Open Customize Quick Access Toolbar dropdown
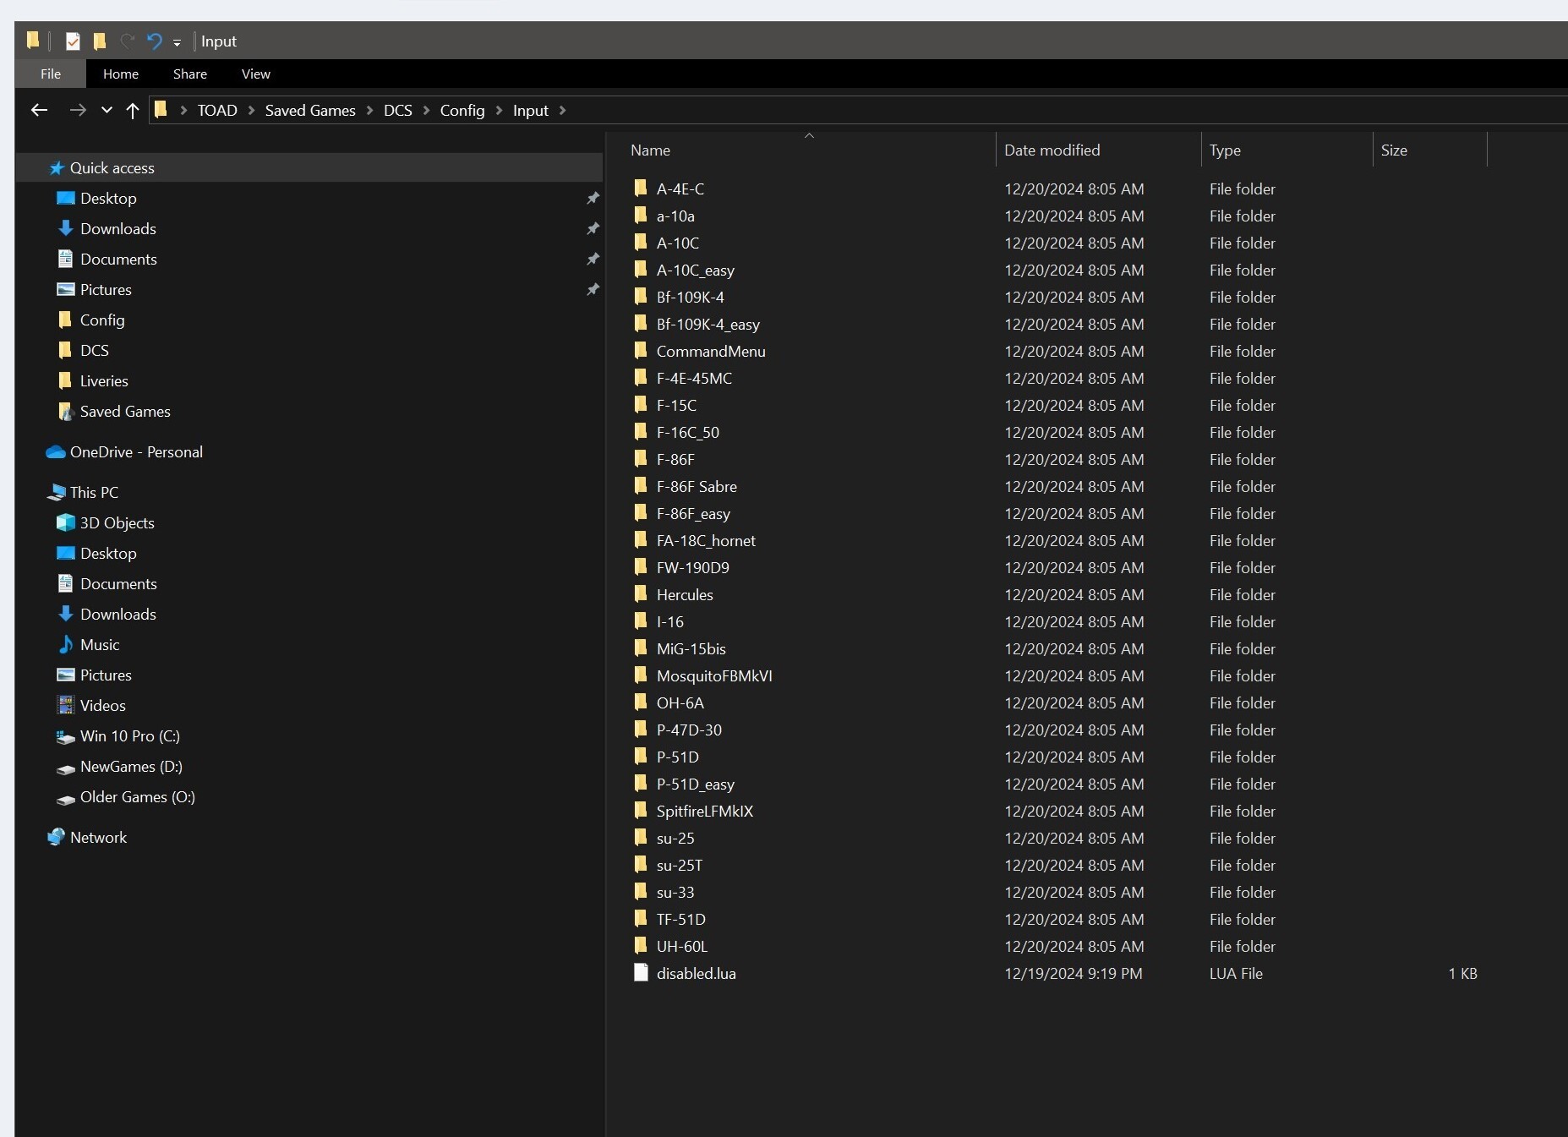 pyautogui.click(x=177, y=41)
